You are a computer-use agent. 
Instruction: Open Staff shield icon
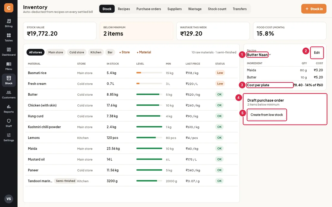point(9,123)
